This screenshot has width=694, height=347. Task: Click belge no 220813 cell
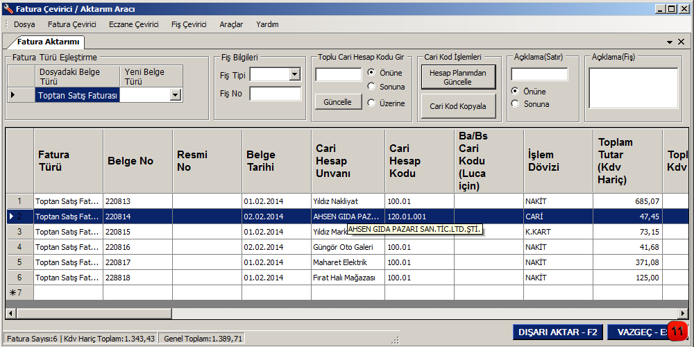point(137,201)
